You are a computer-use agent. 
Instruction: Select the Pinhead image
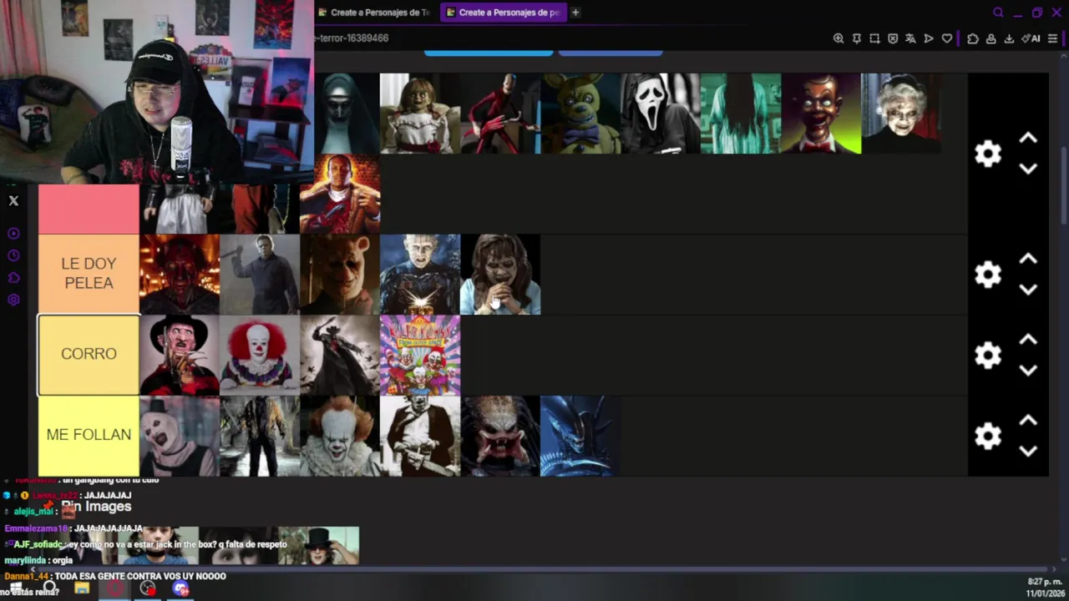click(x=420, y=275)
